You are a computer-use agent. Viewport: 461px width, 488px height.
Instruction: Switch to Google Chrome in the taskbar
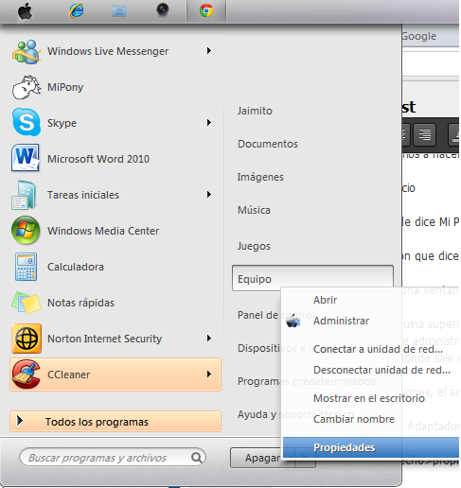pos(206,10)
